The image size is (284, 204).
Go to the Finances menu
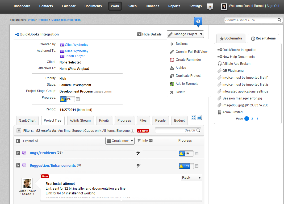(152, 6)
